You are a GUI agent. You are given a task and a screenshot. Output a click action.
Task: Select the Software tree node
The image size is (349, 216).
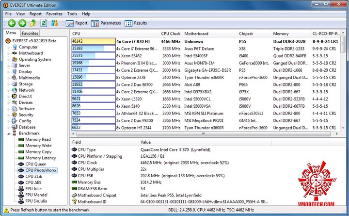tap(27, 109)
